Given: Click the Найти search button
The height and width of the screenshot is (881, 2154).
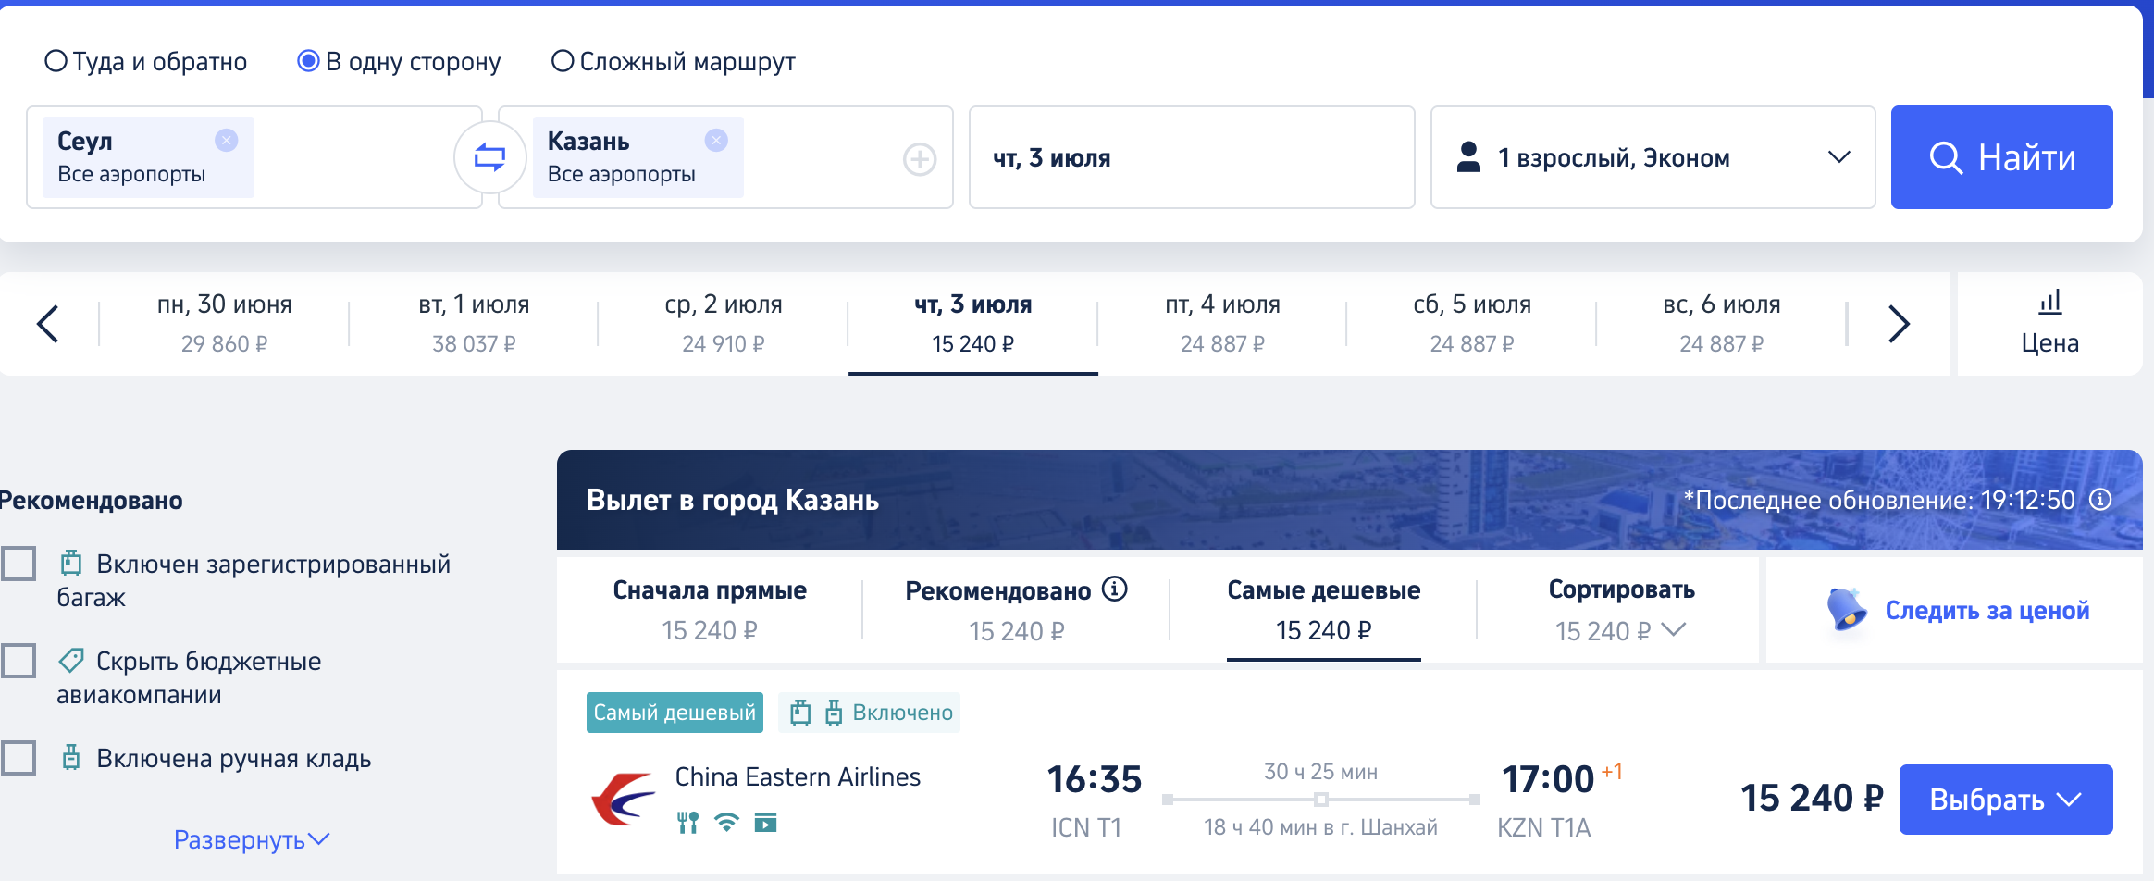Looking at the screenshot, I should coord(2001,157).
